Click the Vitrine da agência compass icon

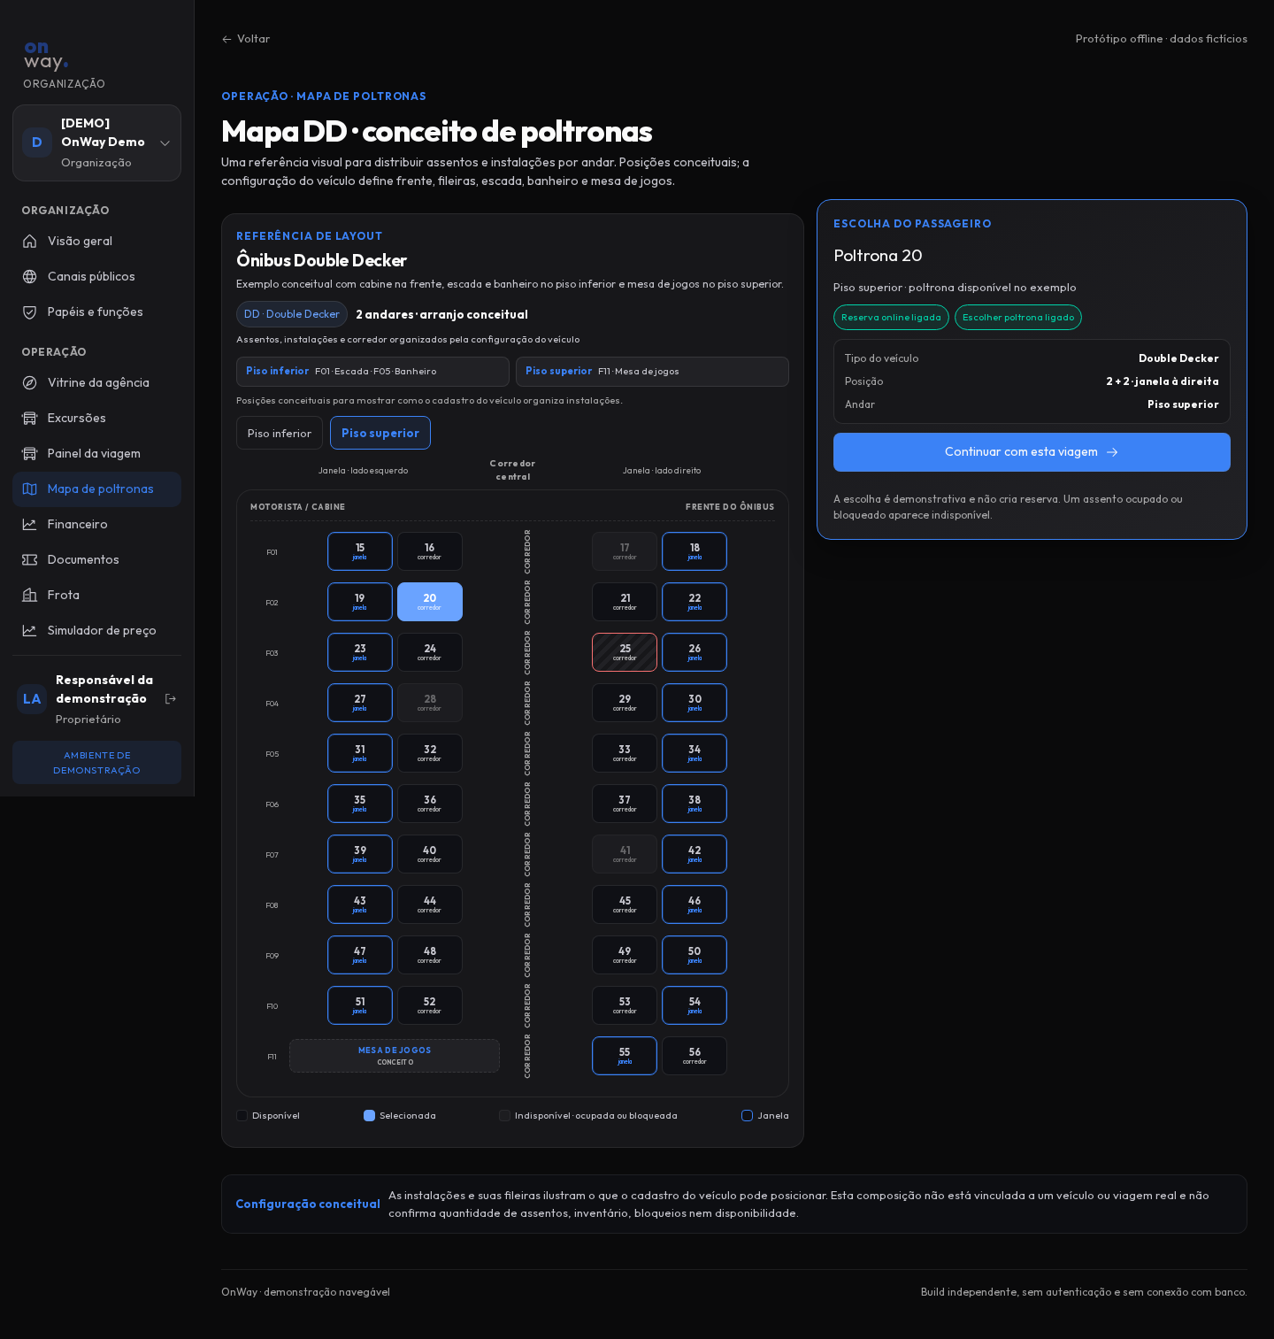tap(29, 382)
